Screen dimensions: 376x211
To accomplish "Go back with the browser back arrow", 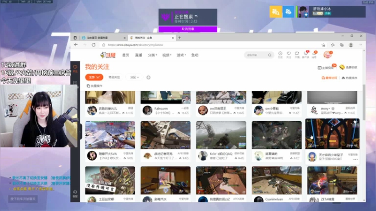I will (x=76, y=45).
